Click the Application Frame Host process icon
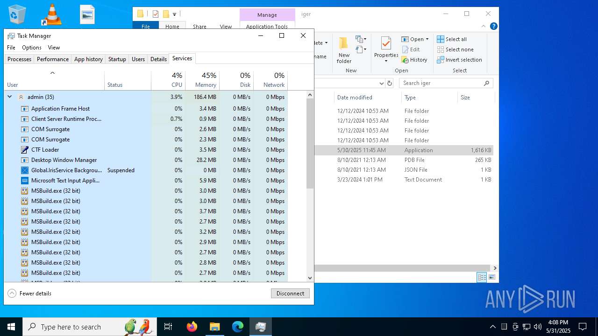The width and height of the screenshot is (598, 336). (x=25, y=109)
